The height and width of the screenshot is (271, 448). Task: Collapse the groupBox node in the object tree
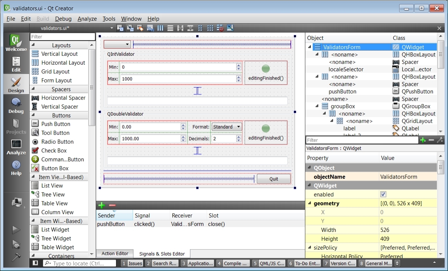[x=318, y=106]
